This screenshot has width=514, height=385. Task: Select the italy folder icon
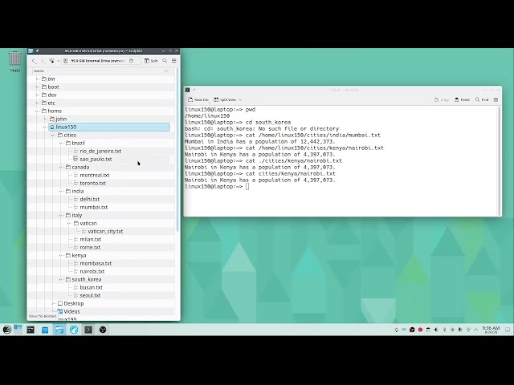click(x=67, y=216)
